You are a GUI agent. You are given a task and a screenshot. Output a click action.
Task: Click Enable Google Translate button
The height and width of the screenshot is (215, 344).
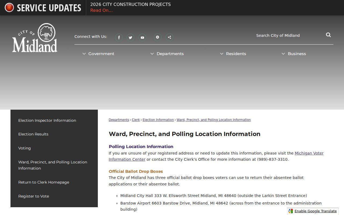316,211
